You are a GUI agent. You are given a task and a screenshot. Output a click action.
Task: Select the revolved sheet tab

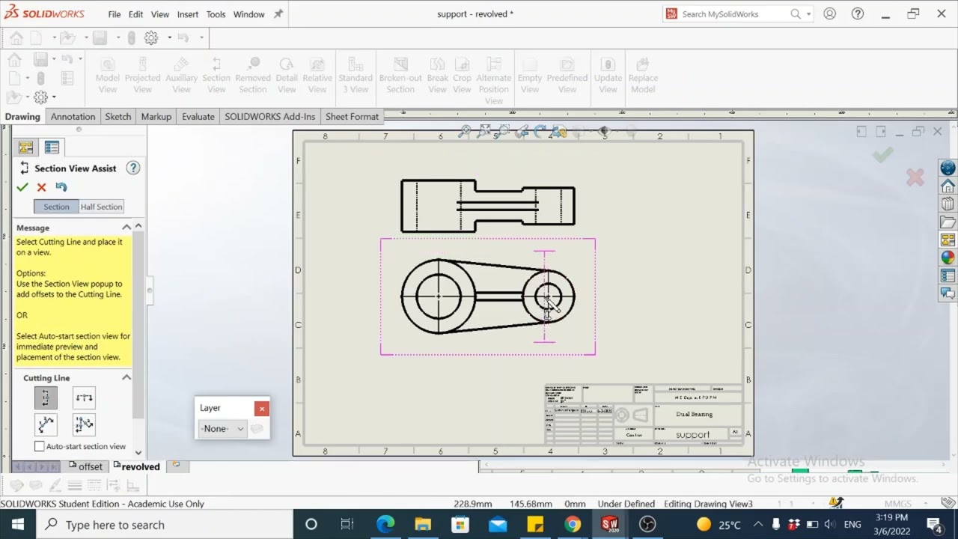click(135, 466)
